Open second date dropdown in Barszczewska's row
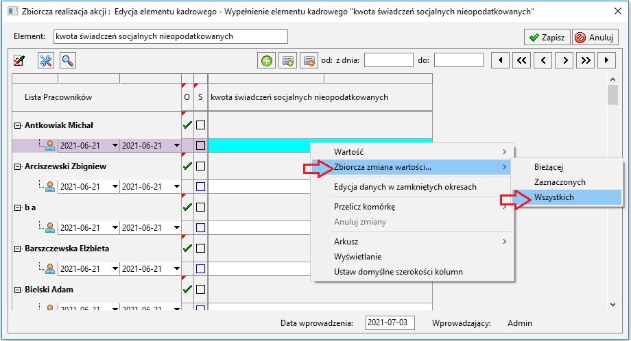Screen dimensions: 631x341 click(x=177, y=268)
